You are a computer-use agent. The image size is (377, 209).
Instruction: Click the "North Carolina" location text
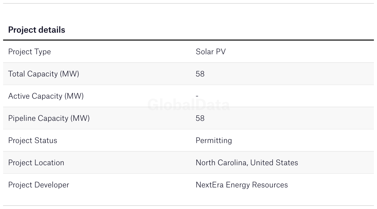[x=221, y=163]
